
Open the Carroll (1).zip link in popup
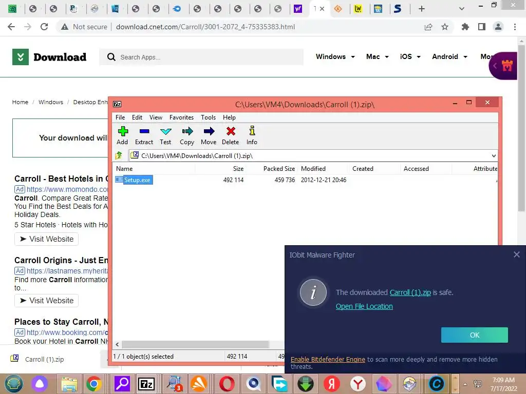[x=410, y=292]
